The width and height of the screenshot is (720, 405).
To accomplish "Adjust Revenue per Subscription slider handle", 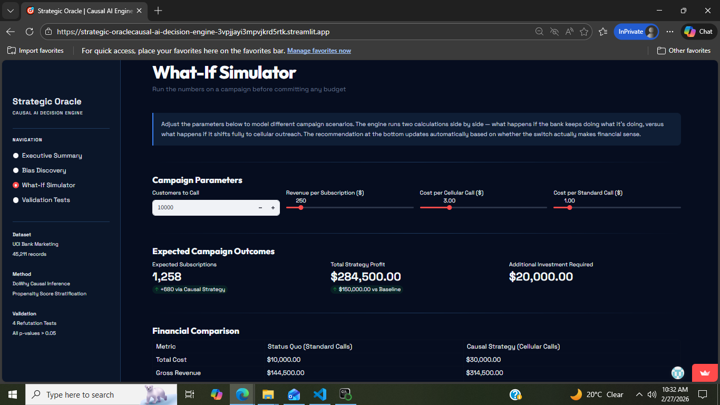I will click(x=301, y=208).
